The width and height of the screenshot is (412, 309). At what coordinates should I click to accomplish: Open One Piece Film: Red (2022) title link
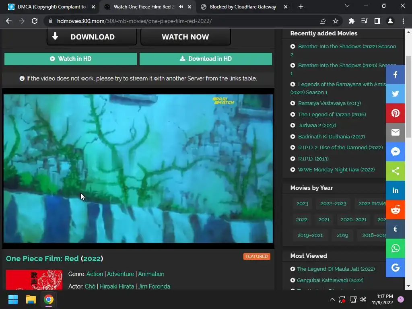point(54,259)
